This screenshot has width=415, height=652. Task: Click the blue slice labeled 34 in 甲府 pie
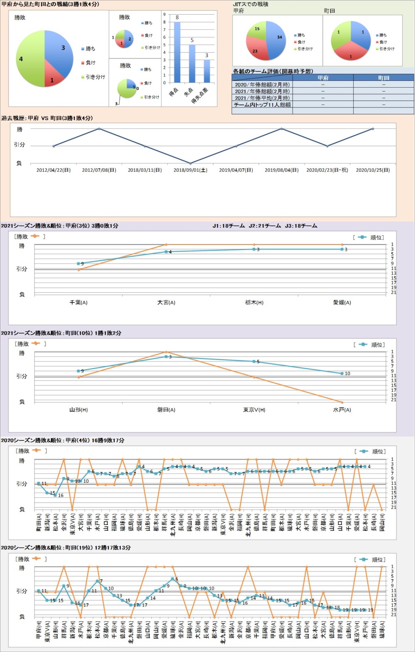click(x=277, y=38)
